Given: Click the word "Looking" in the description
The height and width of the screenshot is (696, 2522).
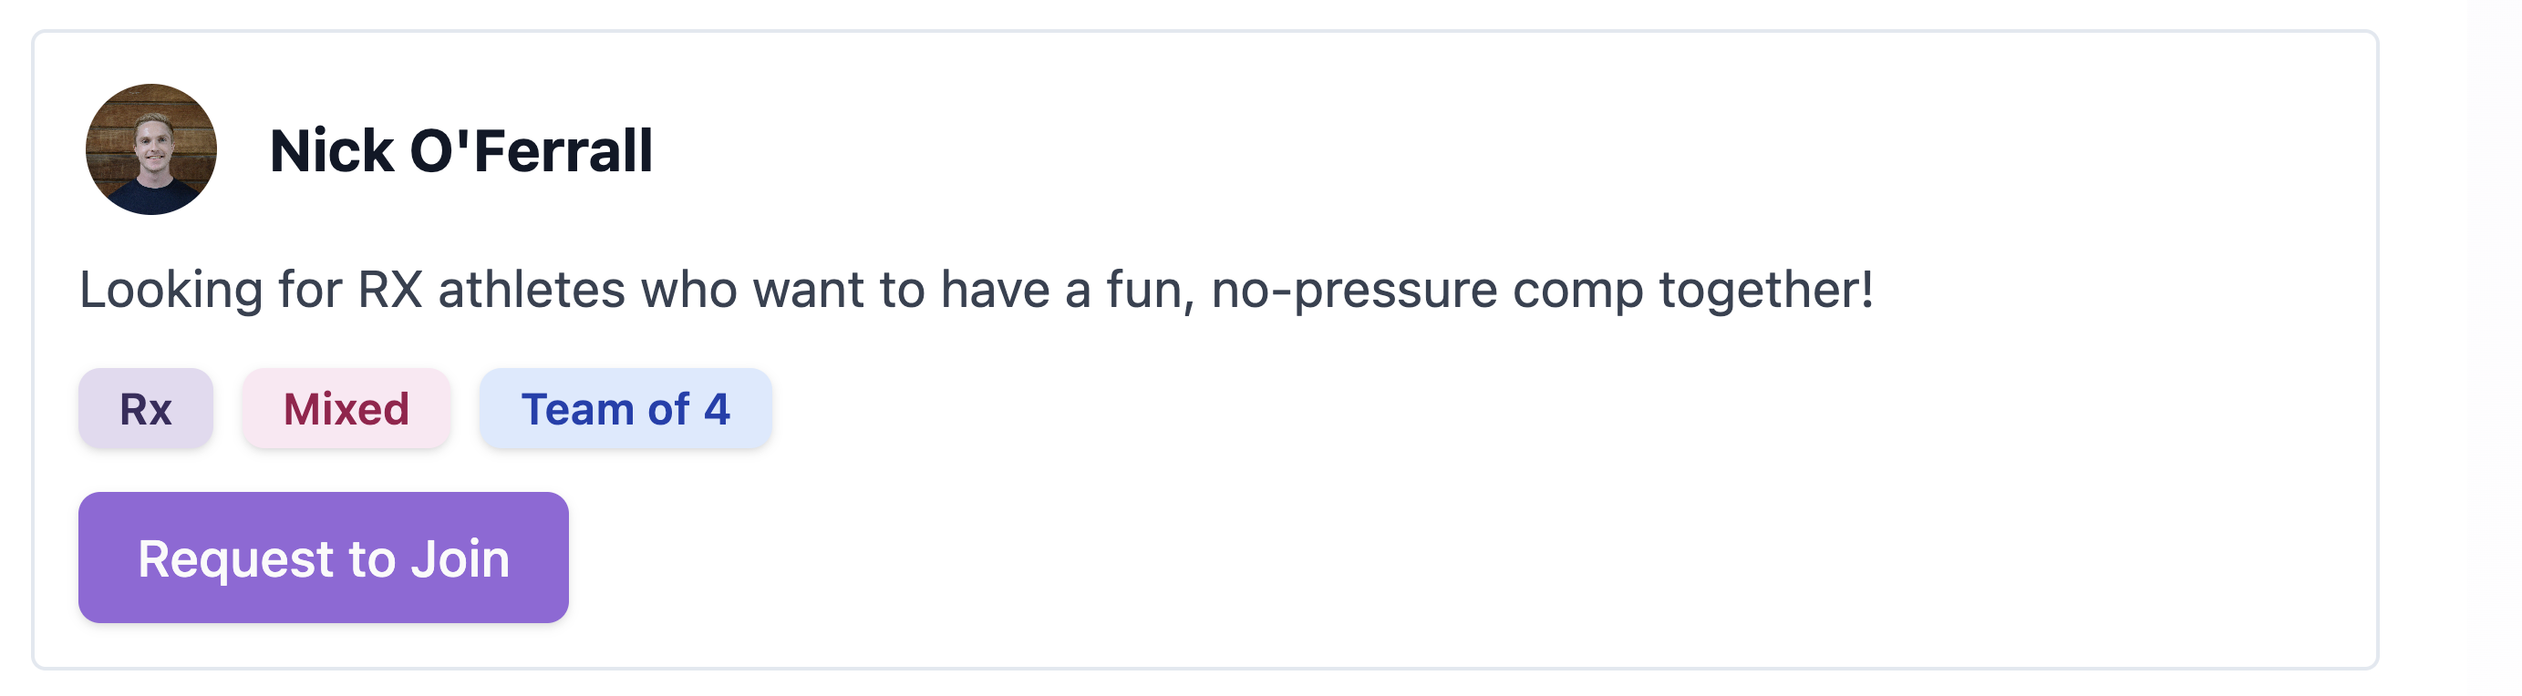Looking at the screenshot, I should tap(171, 291).
